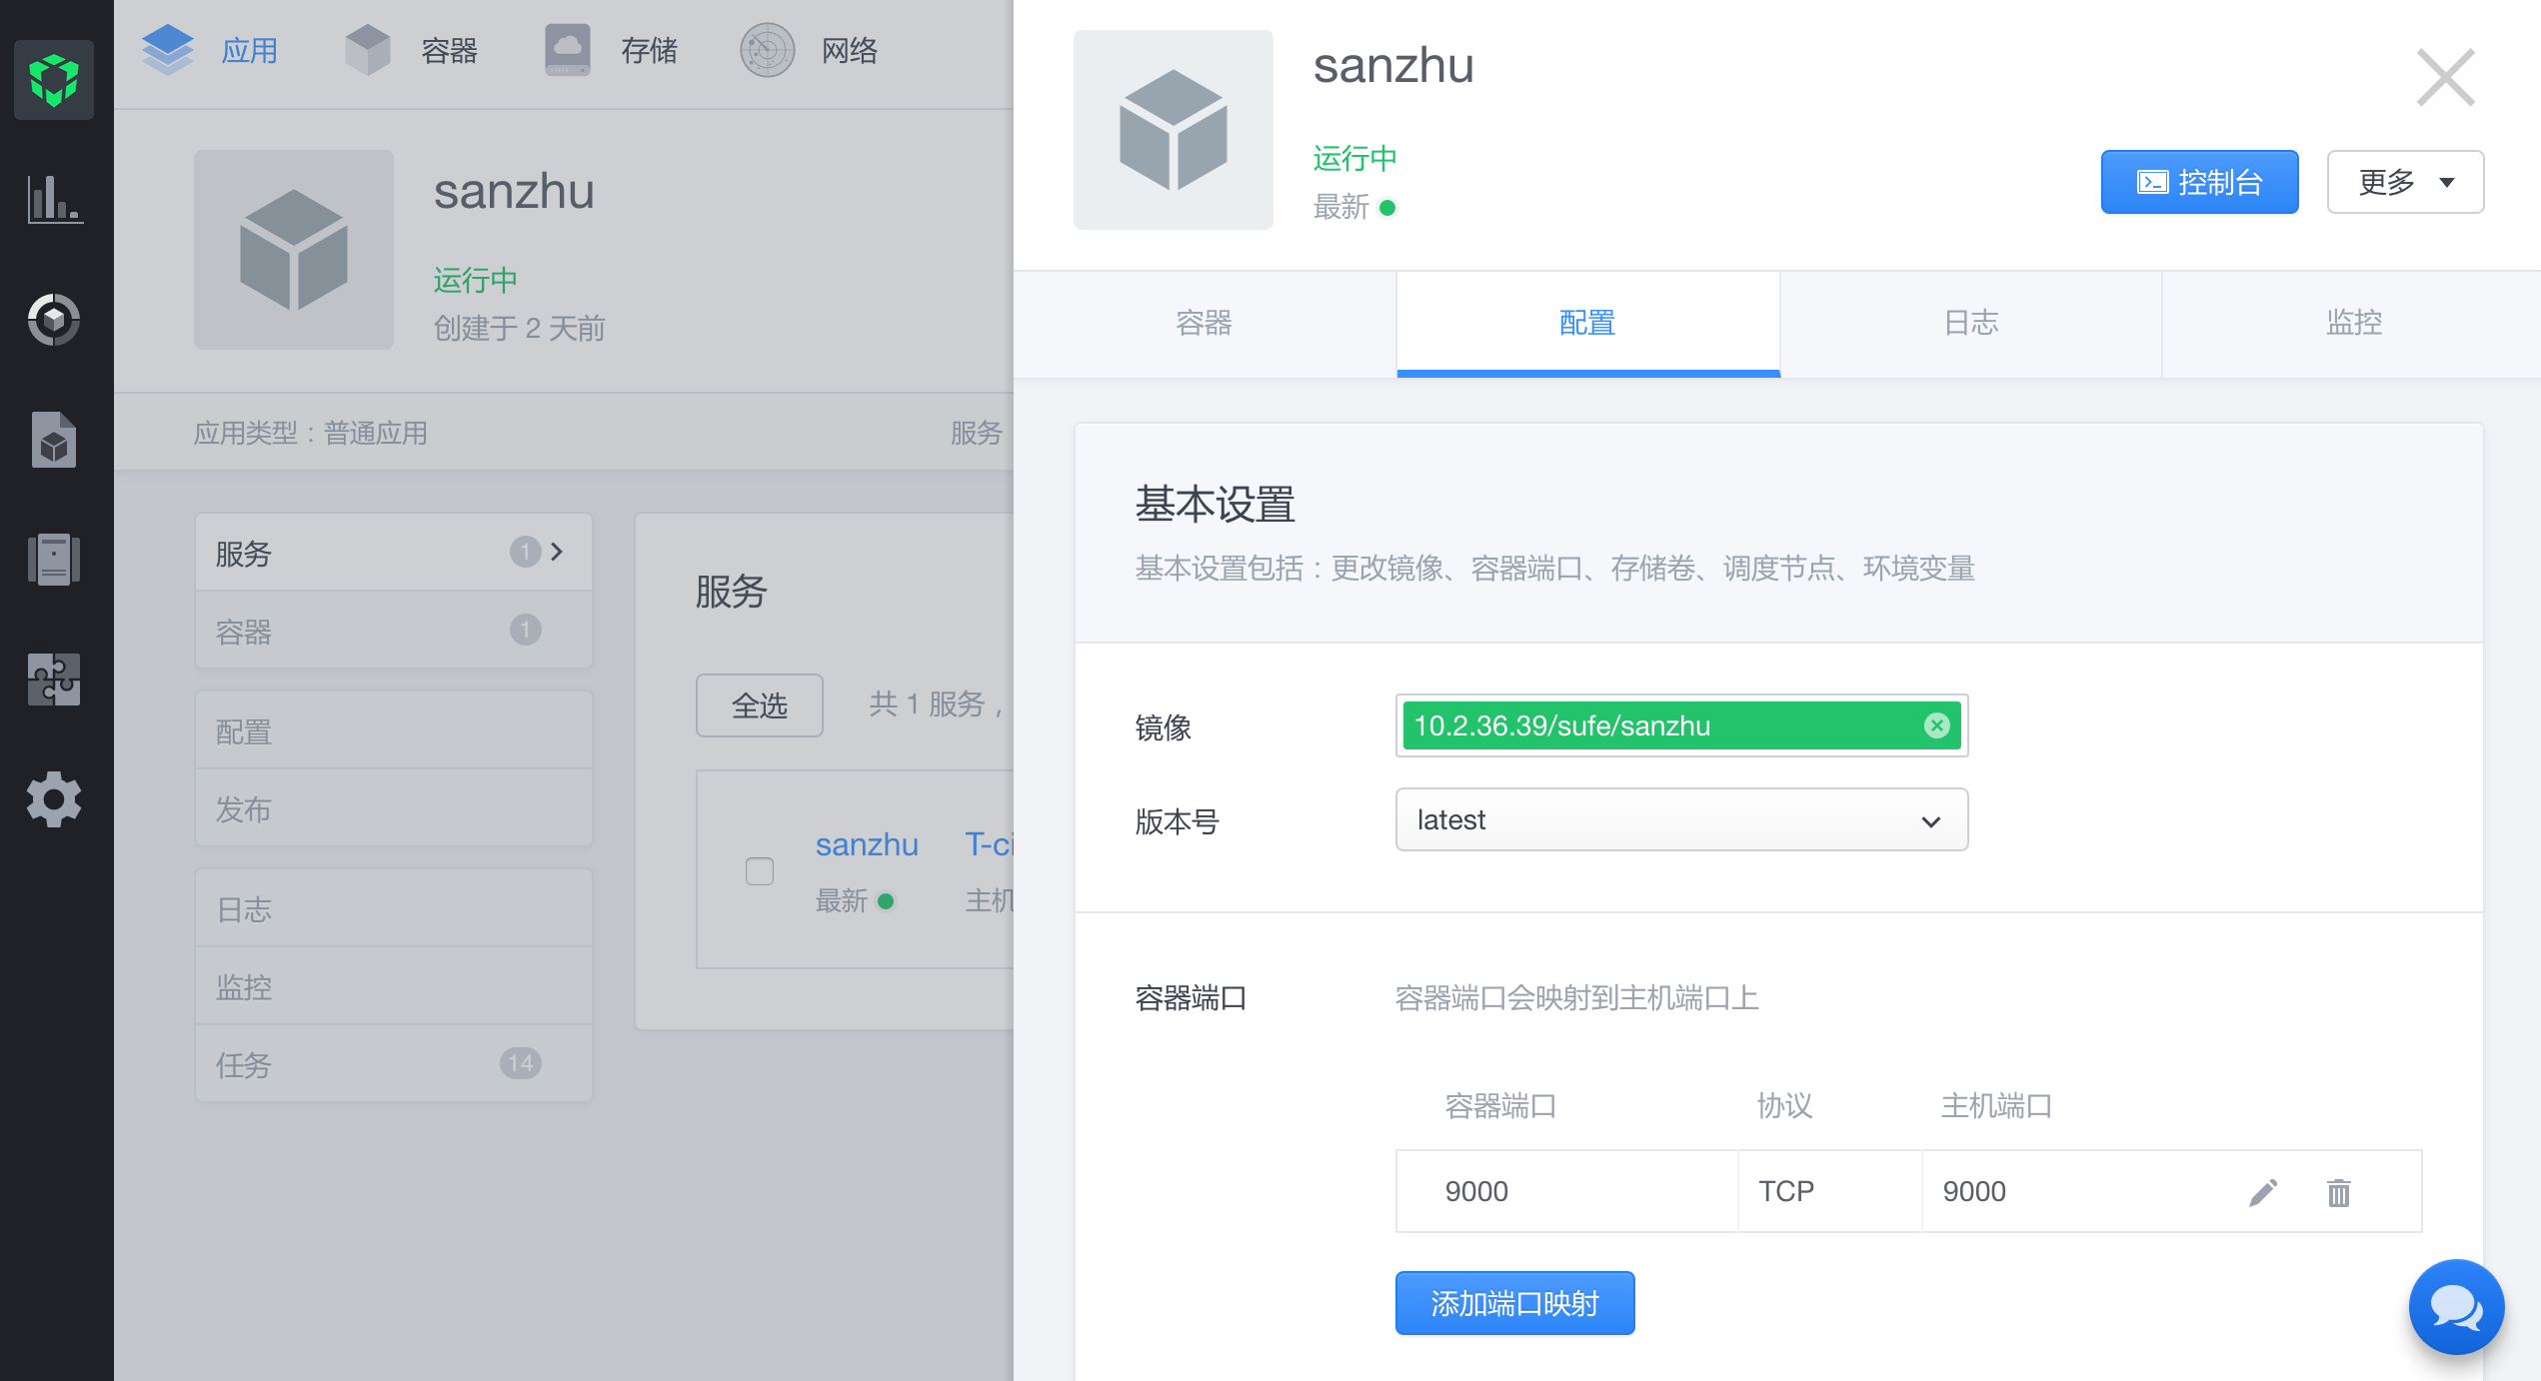Click the green logo icon in sidebar
The height and width of the screenshot is (1381, 2541).
(54, 80)
